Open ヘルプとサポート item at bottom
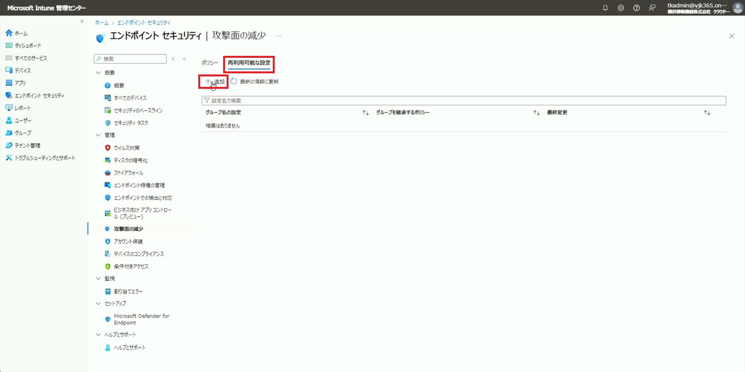 coord(130,348)
